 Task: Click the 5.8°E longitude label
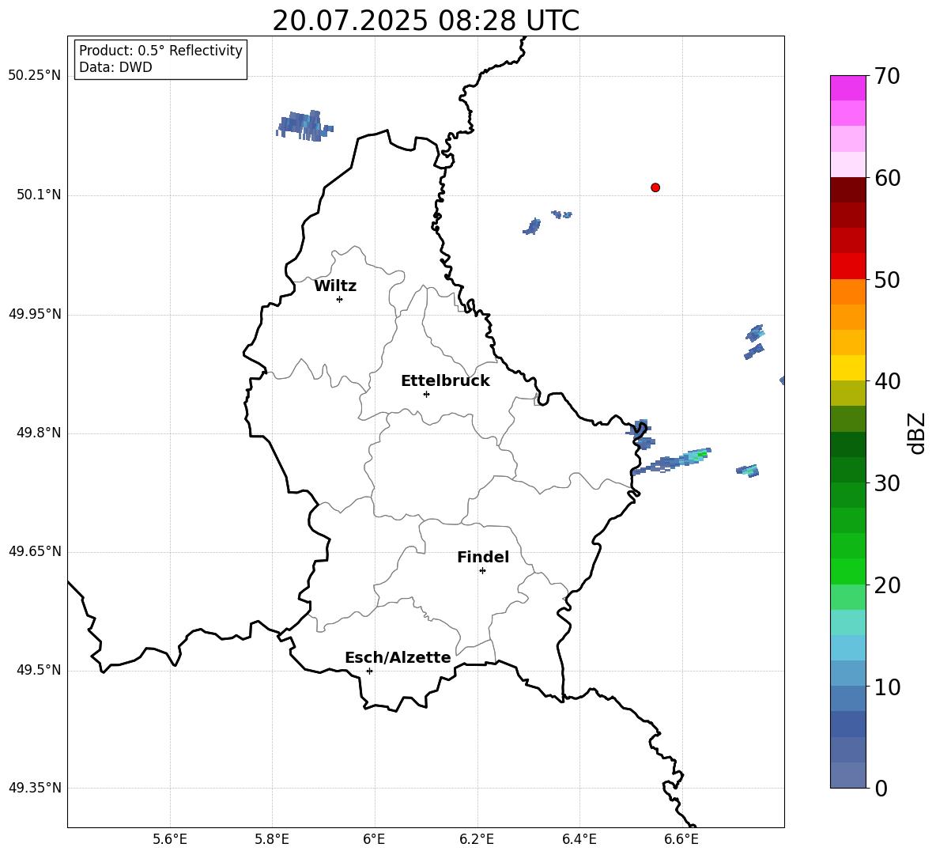point(272,839)
